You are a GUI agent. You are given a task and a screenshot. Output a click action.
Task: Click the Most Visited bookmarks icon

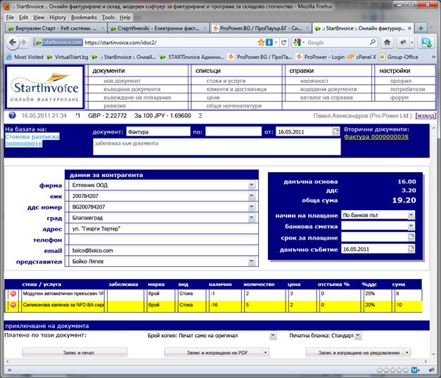(x=9, y=57)
